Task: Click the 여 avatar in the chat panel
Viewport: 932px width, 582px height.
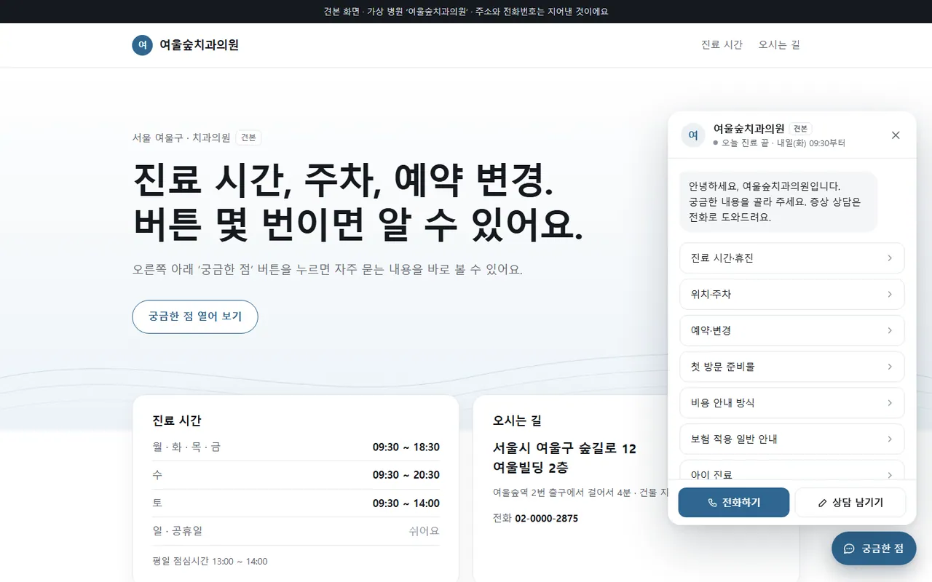Action: 693,135
